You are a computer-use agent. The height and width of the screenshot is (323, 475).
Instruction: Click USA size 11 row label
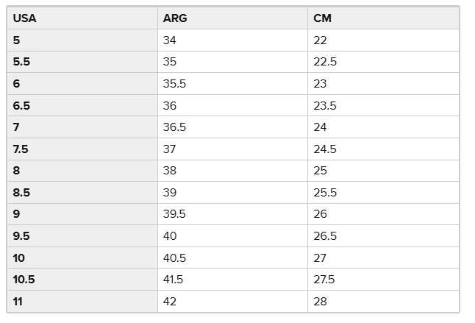pos(18,301)
